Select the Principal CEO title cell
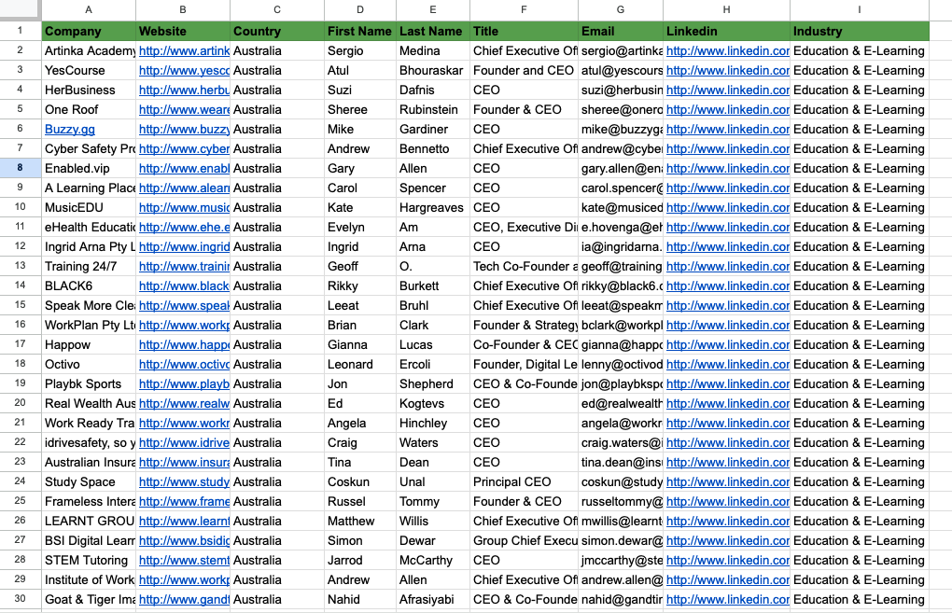This screenshot has height=613, width=952. (524, 481)
